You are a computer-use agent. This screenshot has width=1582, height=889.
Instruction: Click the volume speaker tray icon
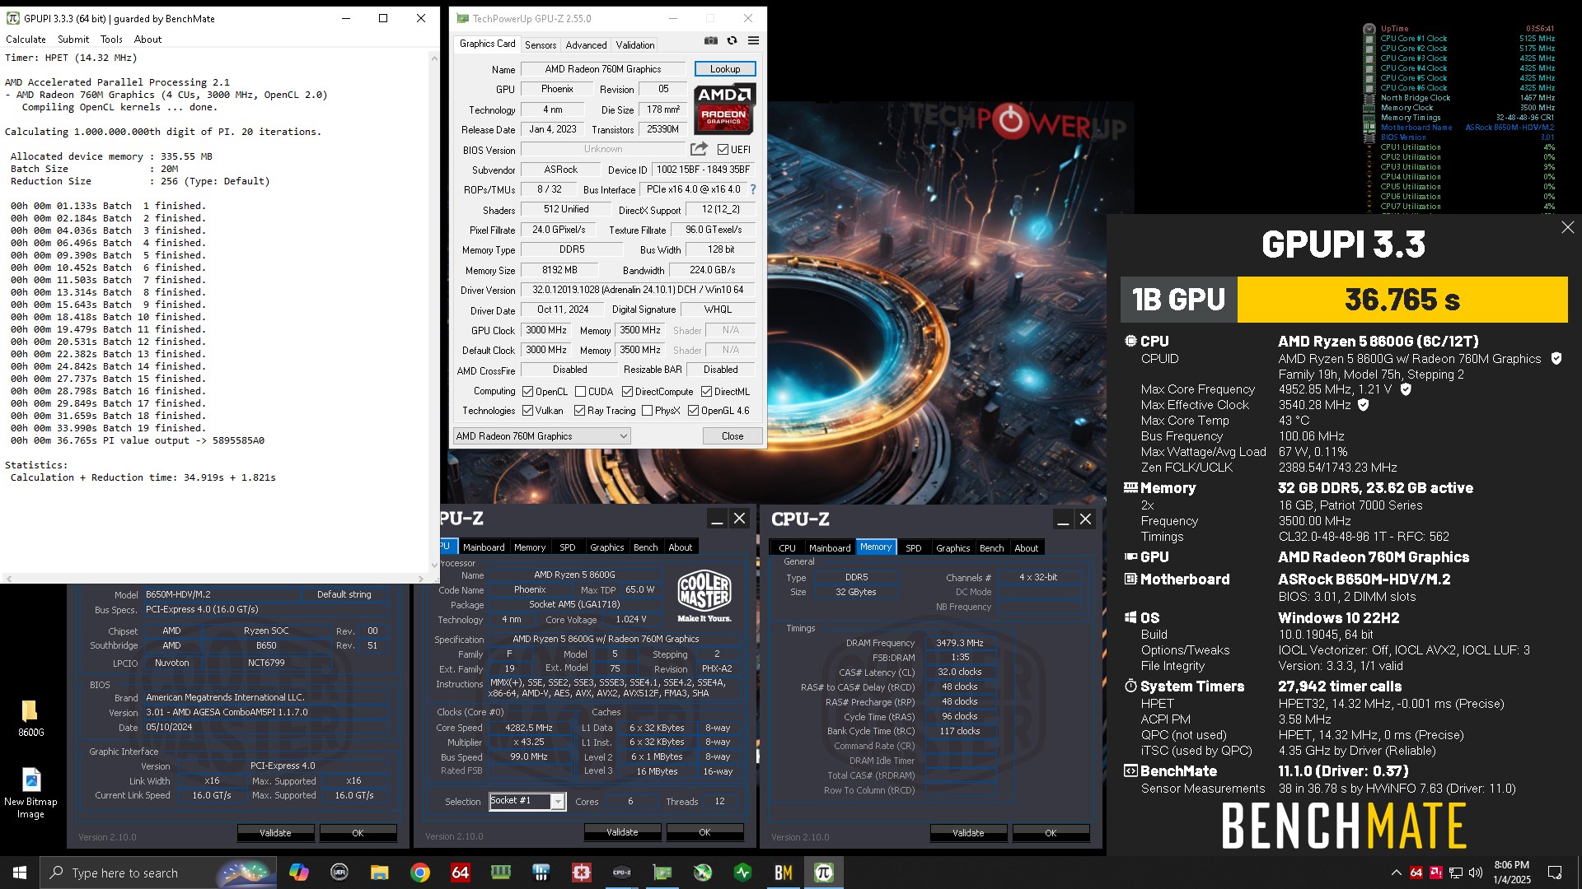(x=1476, y=873)
